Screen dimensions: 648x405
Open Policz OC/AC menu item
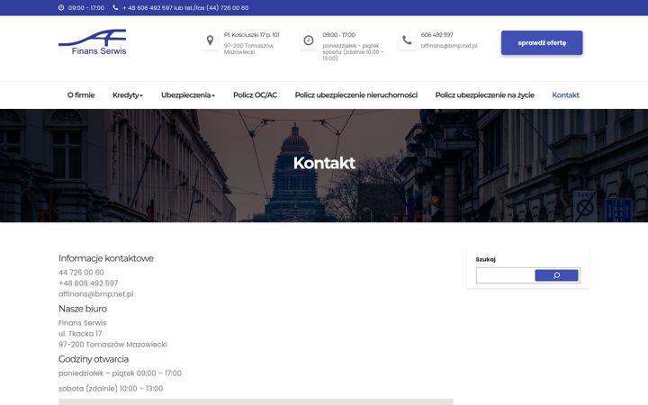(x=255, y=95)
